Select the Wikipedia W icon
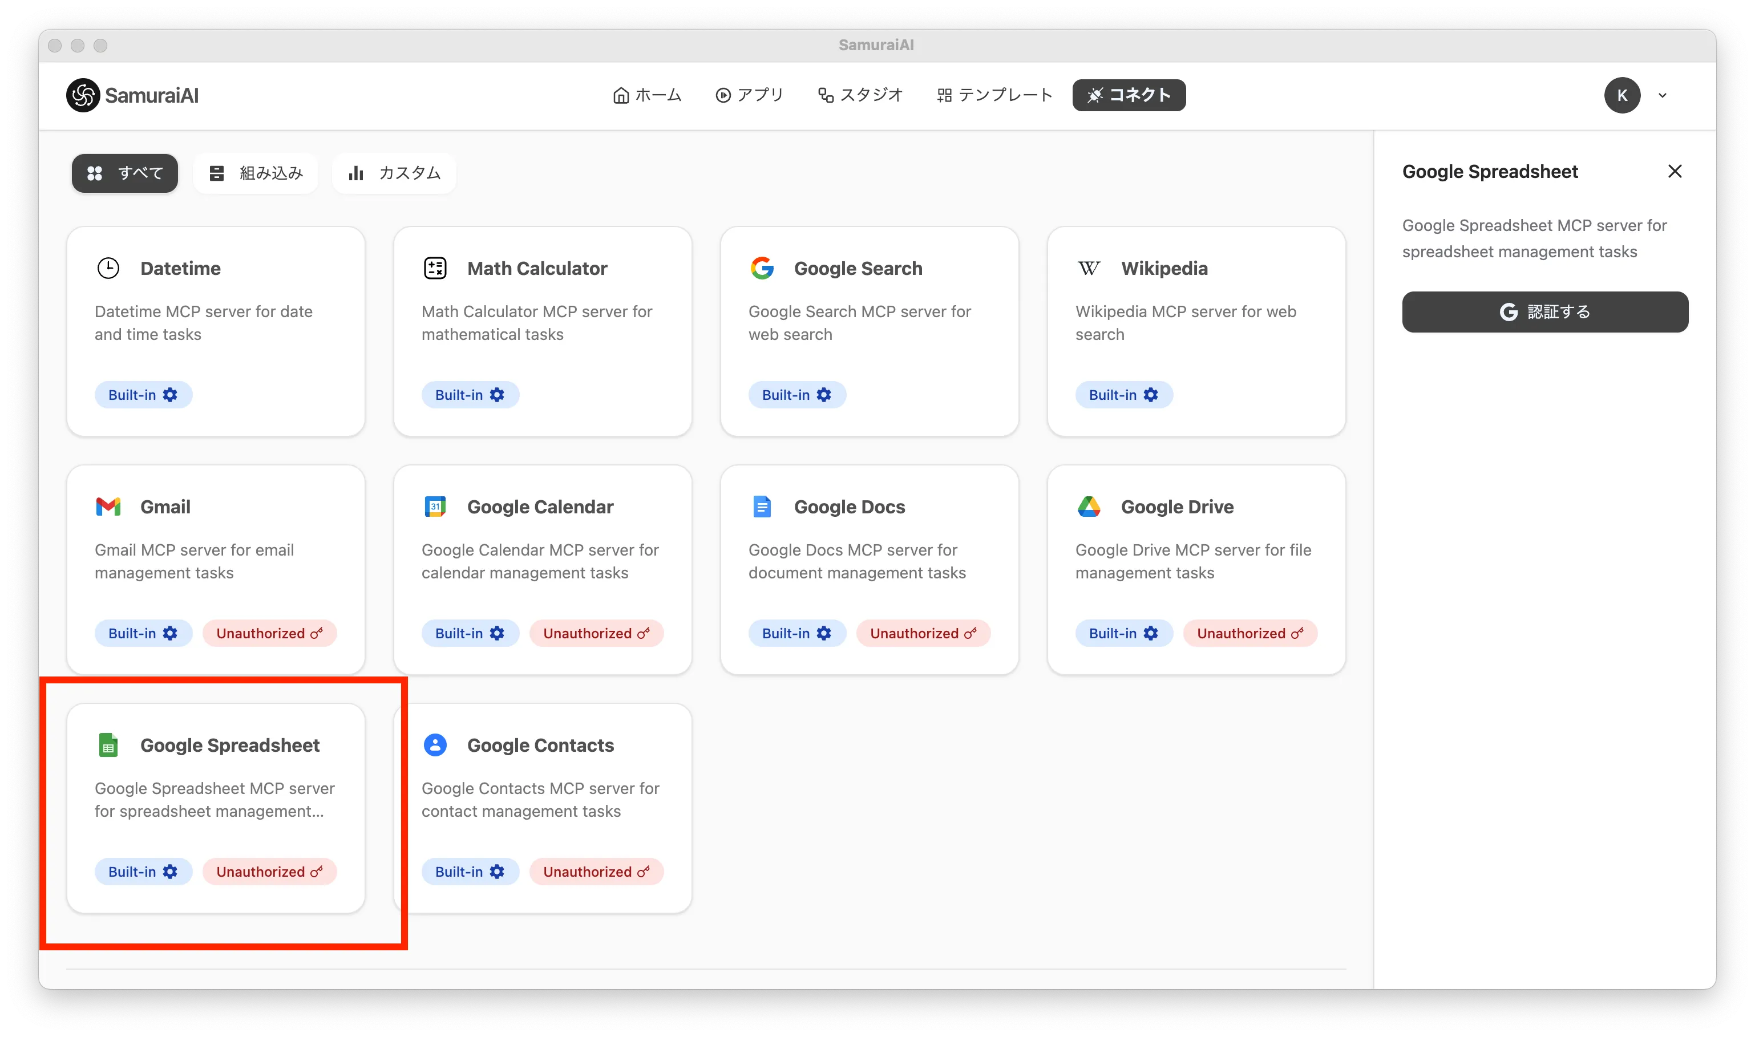1755x1037 pixels. pos(1088,268)
